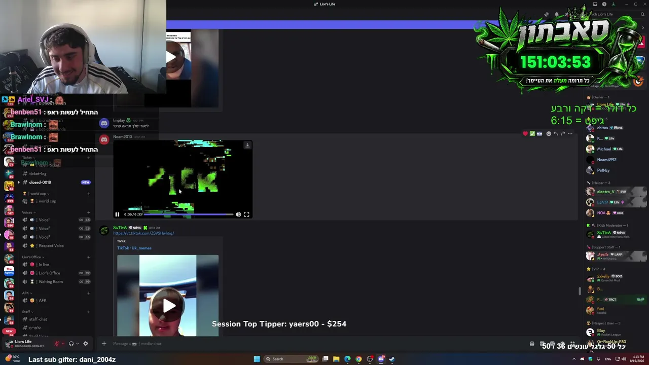Add a channel to world cup category
Image resolution: width=649 pixels, height=365 pixels.
click(x=89, y=194)
